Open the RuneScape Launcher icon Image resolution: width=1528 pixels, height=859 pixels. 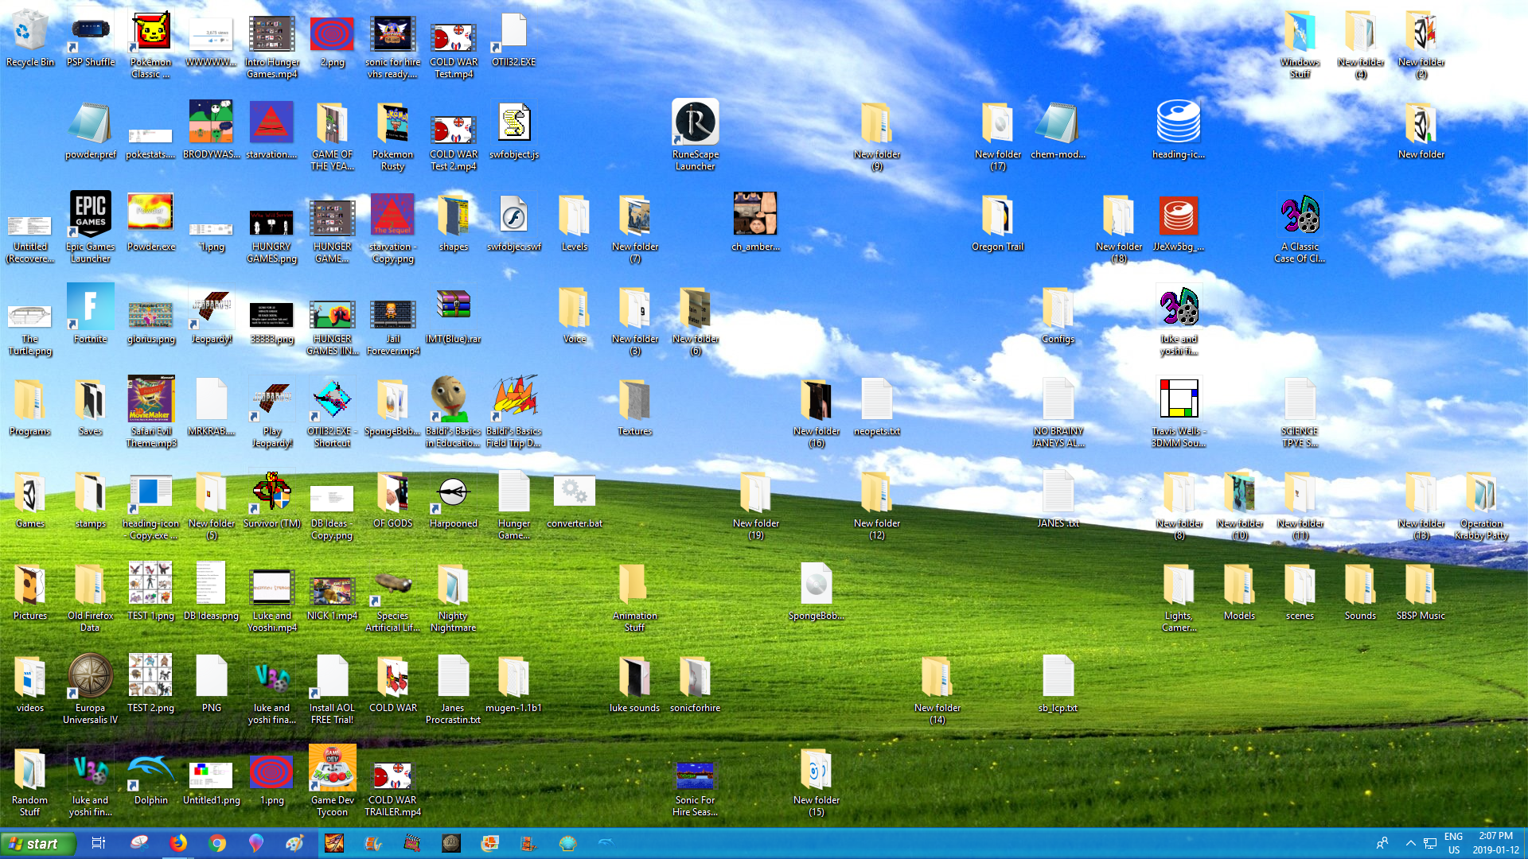(x=695, y=134)
